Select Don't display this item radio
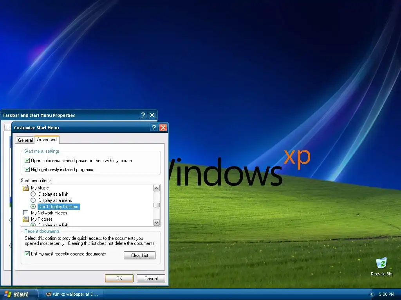Image resolution: width=401 pixels, height=300 pixels. tap(33, 206)
